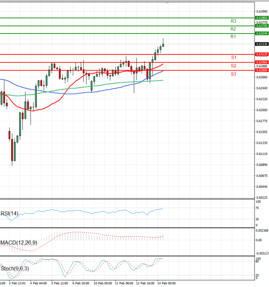The height and width of the screenshot is (287, 269).
Task: Click the 14 Feb 00:00 time label
Action: point(166,283)
